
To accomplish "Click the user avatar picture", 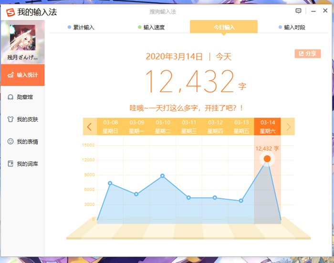I will [x=22, y=39].
